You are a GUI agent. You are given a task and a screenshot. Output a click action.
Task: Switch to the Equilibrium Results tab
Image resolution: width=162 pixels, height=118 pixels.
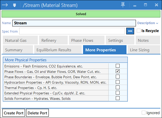click(x=54, y=50)
